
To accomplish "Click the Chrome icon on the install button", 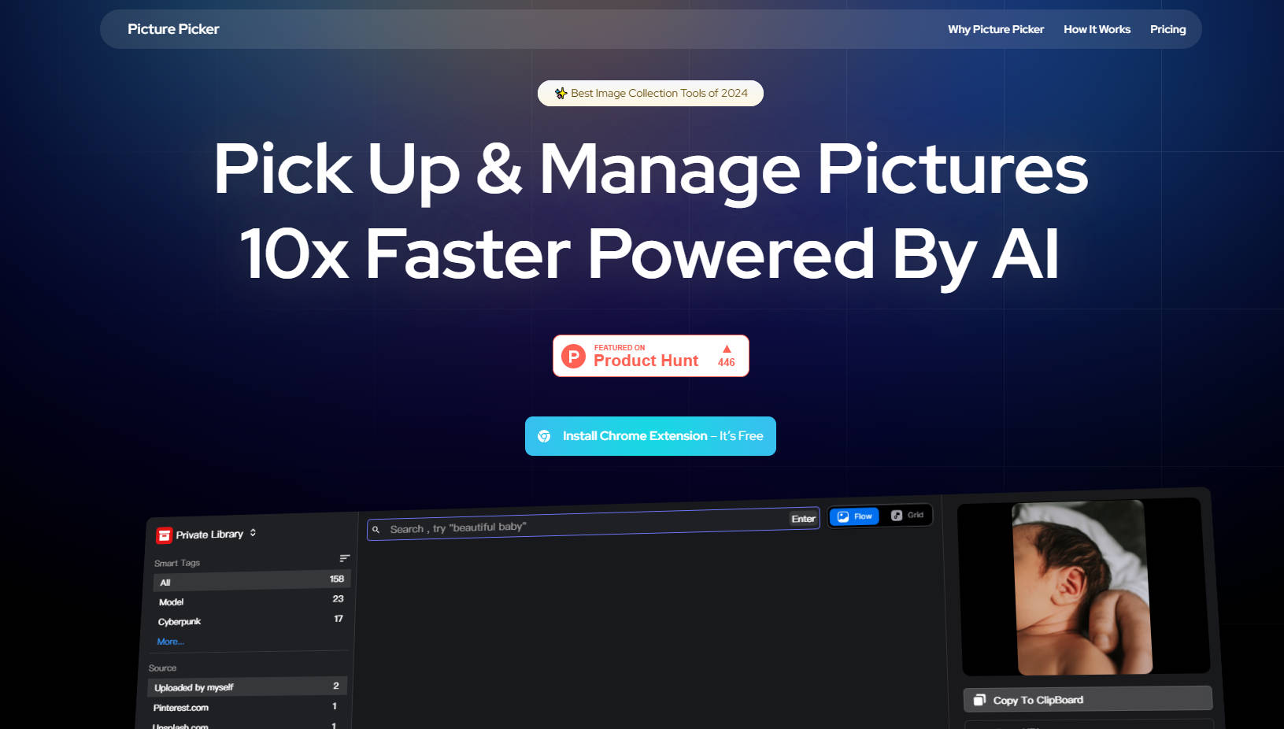I will 545,435.
